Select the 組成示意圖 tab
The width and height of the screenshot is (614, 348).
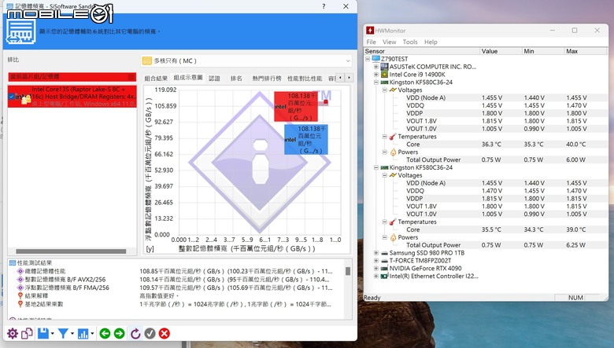click(x=188, y=78)
